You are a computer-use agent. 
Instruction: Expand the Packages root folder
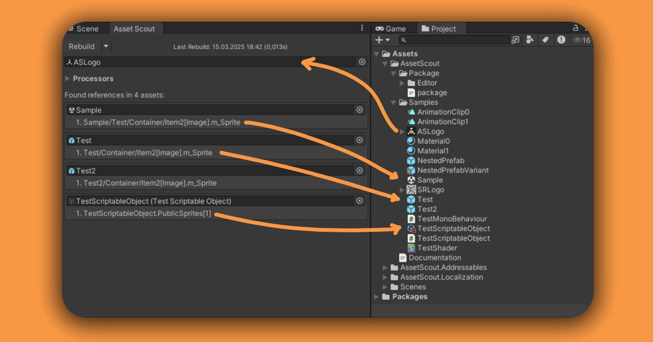click(377, 297)
